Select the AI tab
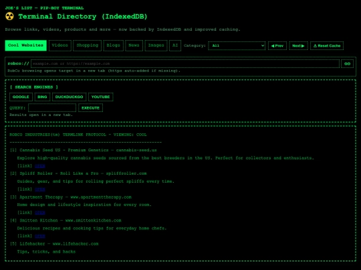This screenshot has height=270, width=361. point(175,45)
